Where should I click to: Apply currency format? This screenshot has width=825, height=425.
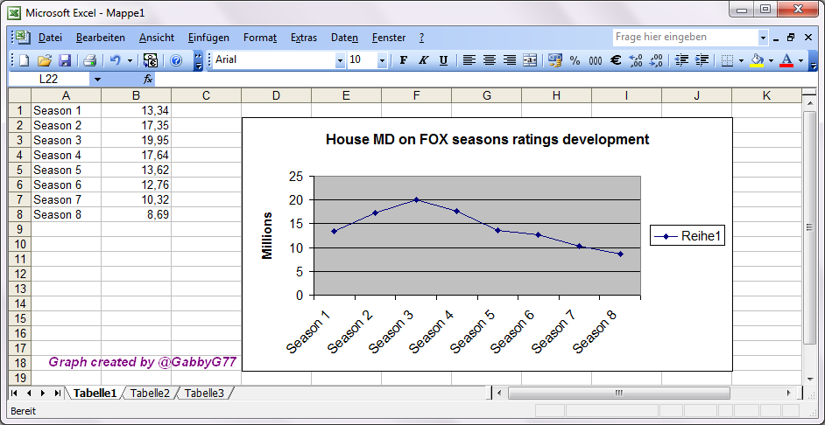click(554, 60)
